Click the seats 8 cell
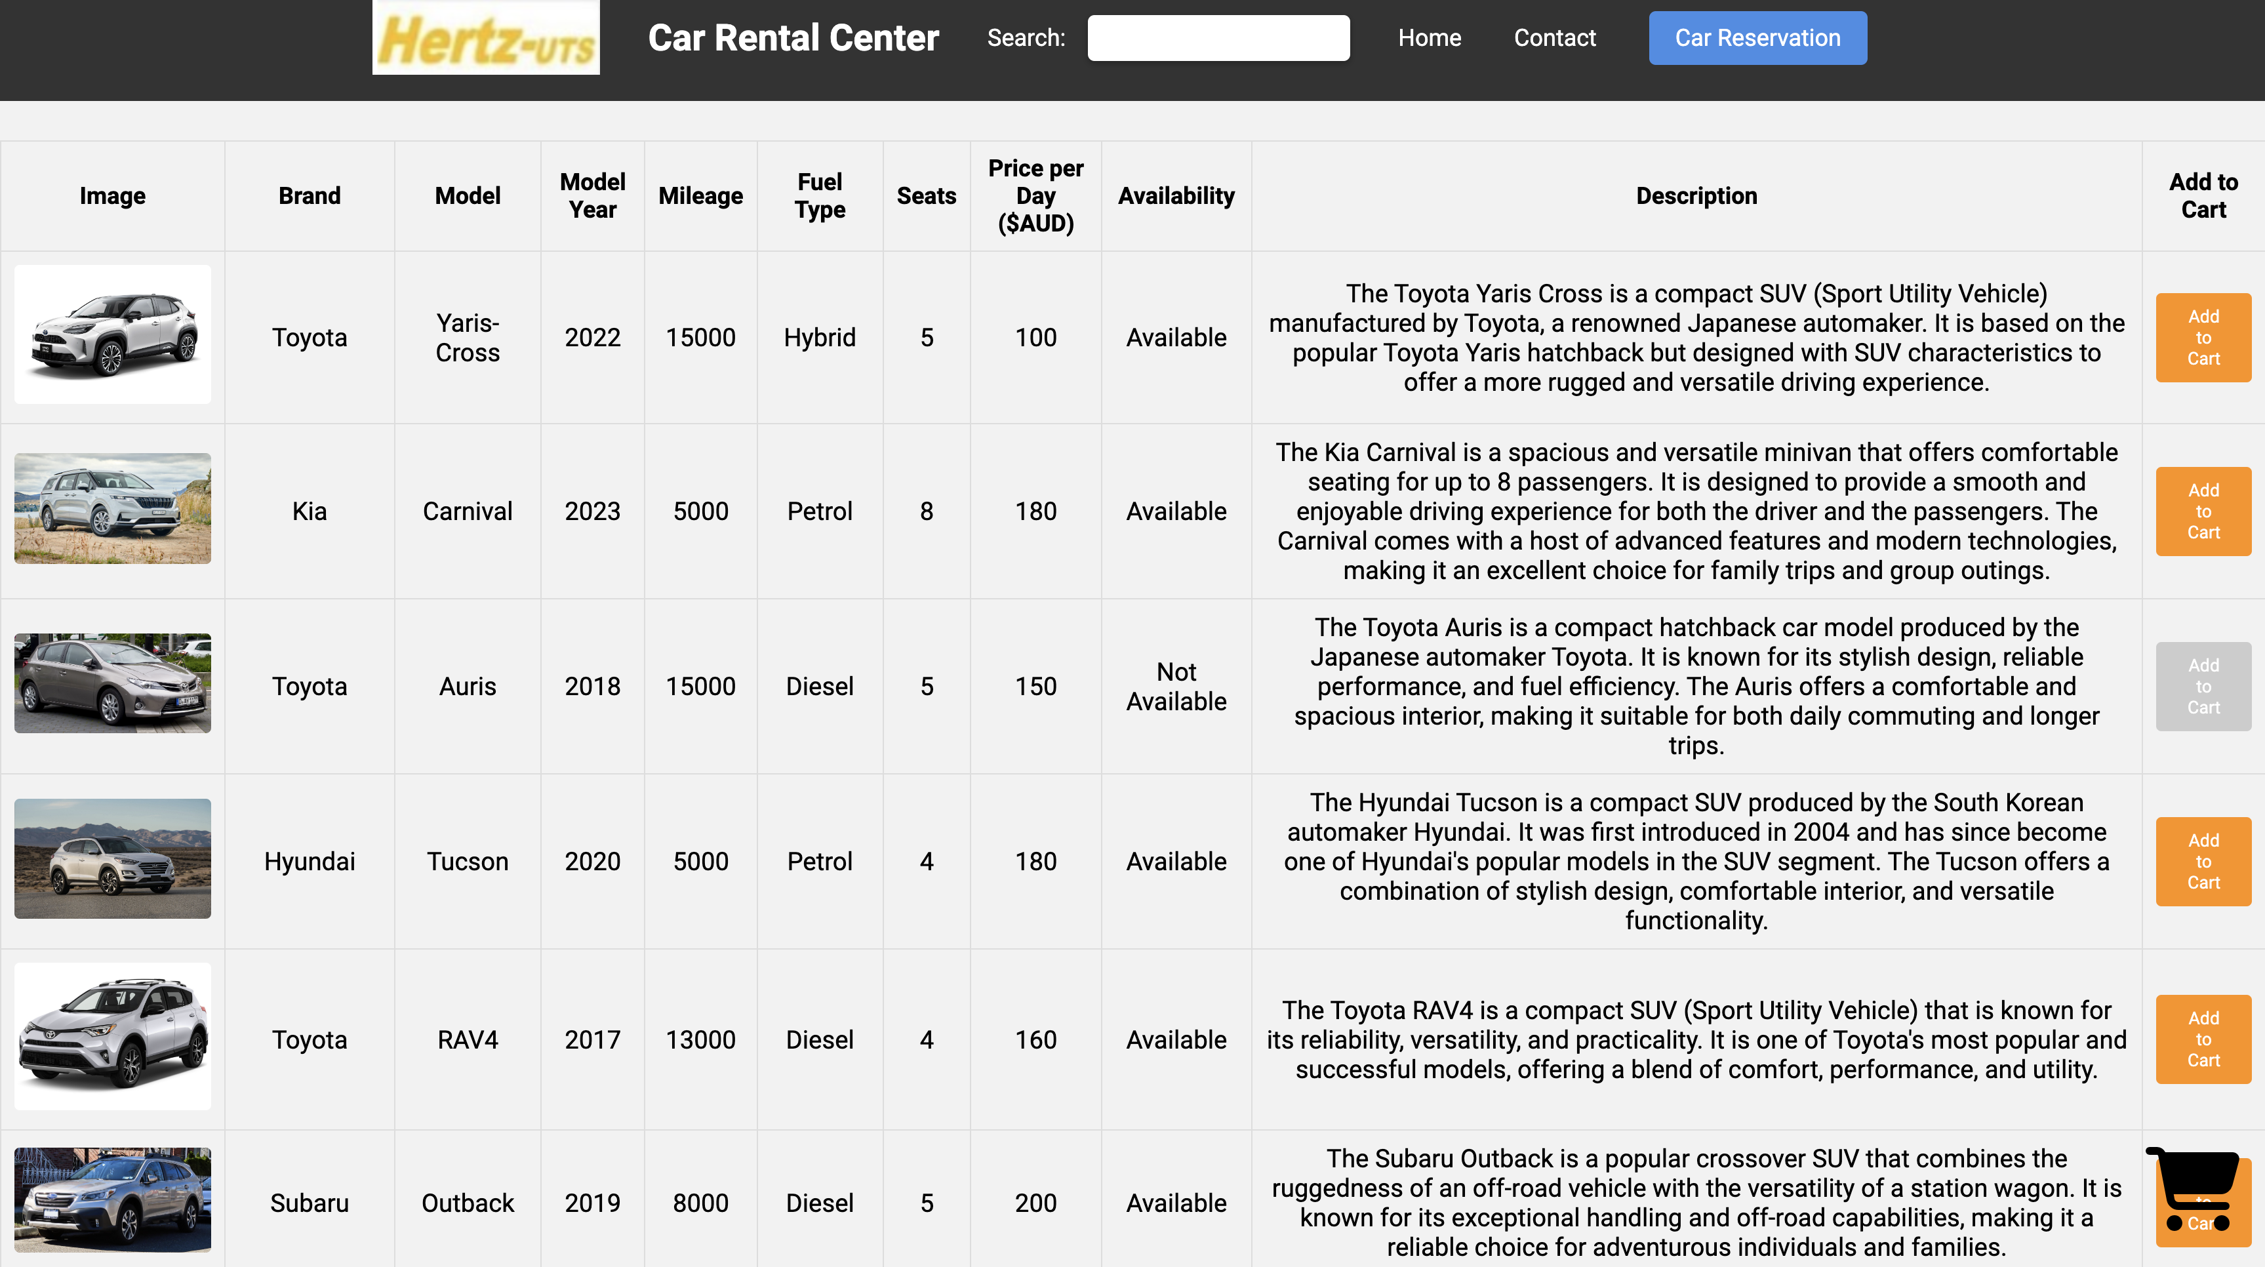This screenshot has height=1267, width=2265. [926, 512]
